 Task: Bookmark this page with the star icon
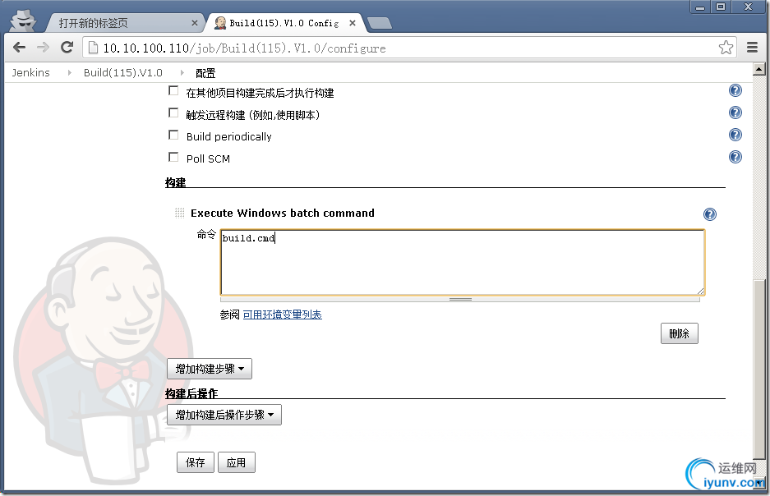tap(726, 48)
